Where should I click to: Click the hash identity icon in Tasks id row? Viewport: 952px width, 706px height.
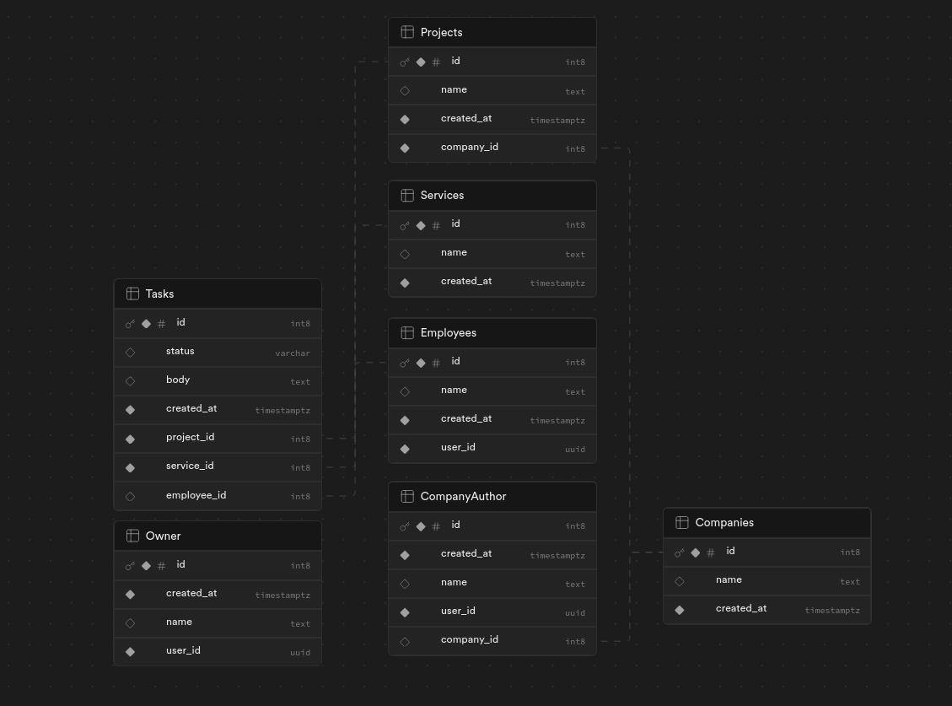click(x=161, y=324)
